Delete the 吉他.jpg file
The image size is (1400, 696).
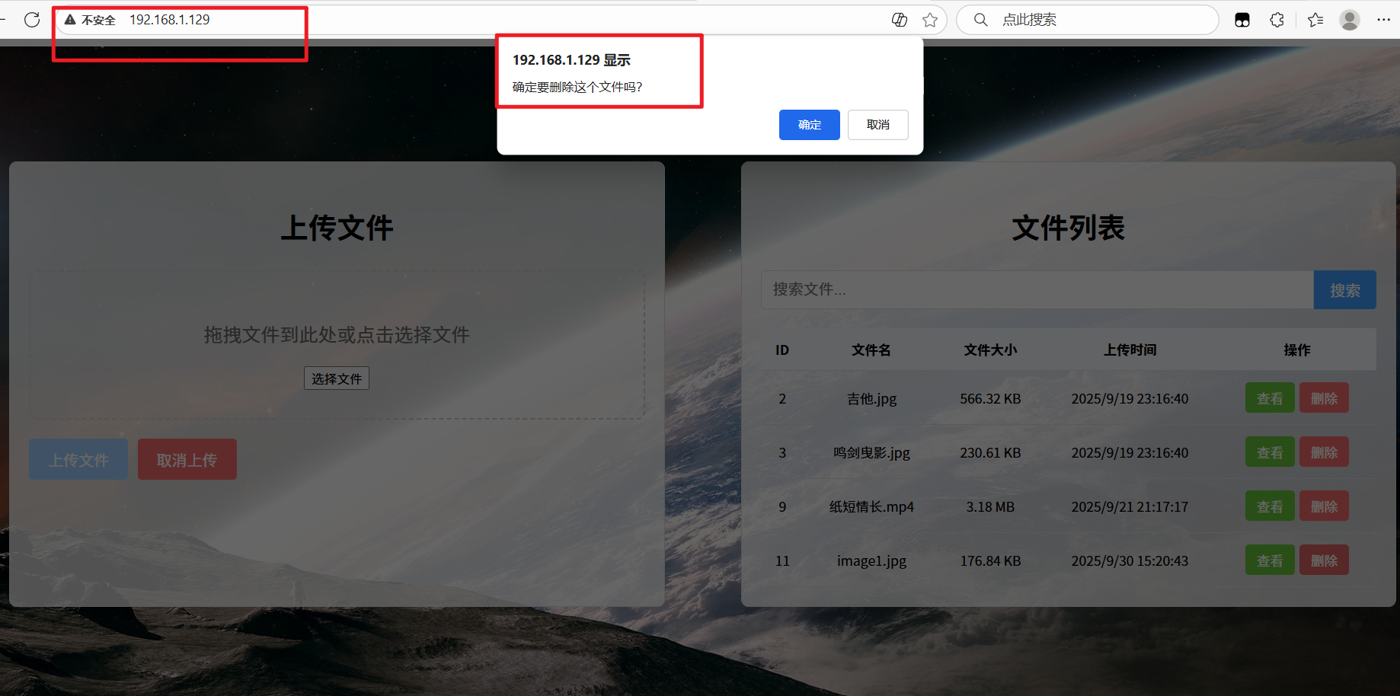1324,398
